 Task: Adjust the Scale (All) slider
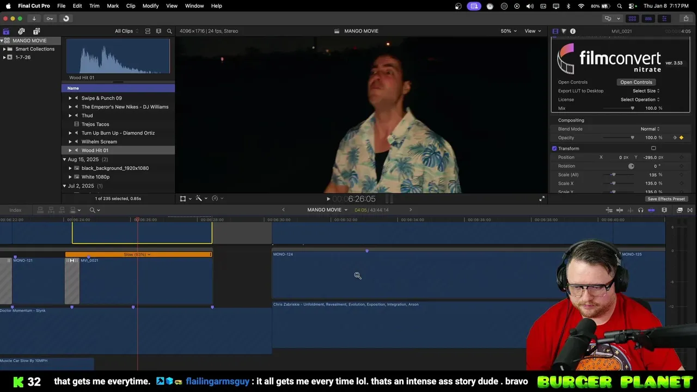(x=619, y=175)
